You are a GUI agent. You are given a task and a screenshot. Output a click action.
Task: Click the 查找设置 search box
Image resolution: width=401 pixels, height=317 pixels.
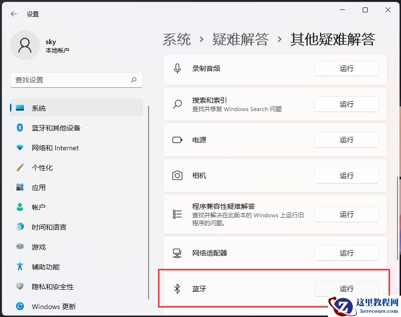[77, 80]
